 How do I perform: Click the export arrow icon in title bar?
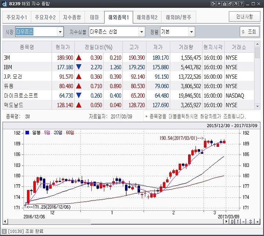point(213,4)
